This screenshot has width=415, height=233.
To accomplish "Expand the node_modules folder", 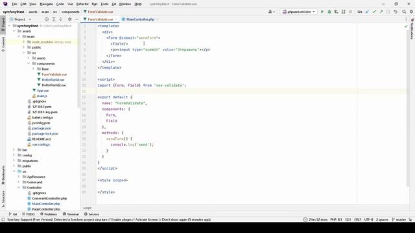I will point(23,42).
